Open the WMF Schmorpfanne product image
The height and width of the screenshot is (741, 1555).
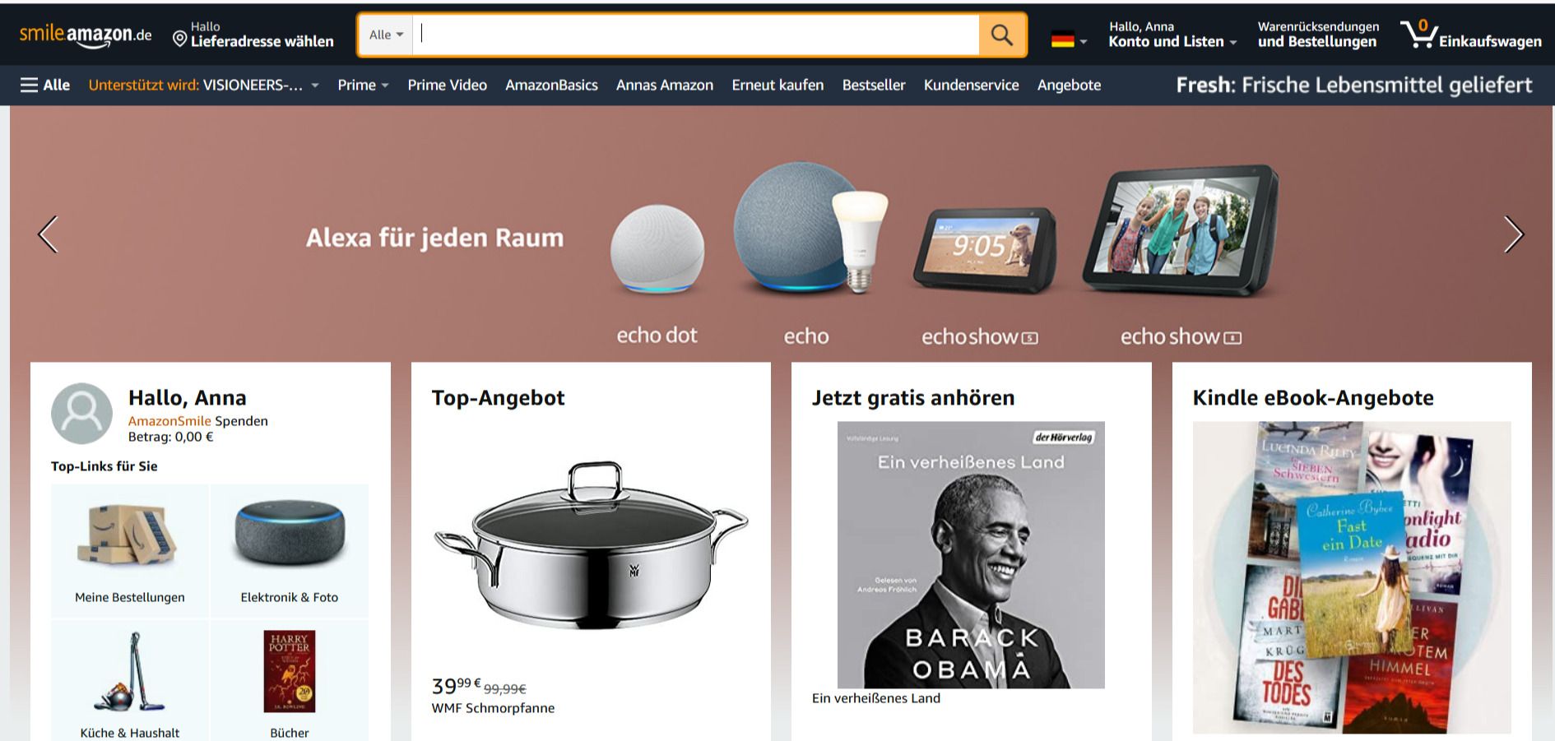pyautogui.click(x=591, y=546)
